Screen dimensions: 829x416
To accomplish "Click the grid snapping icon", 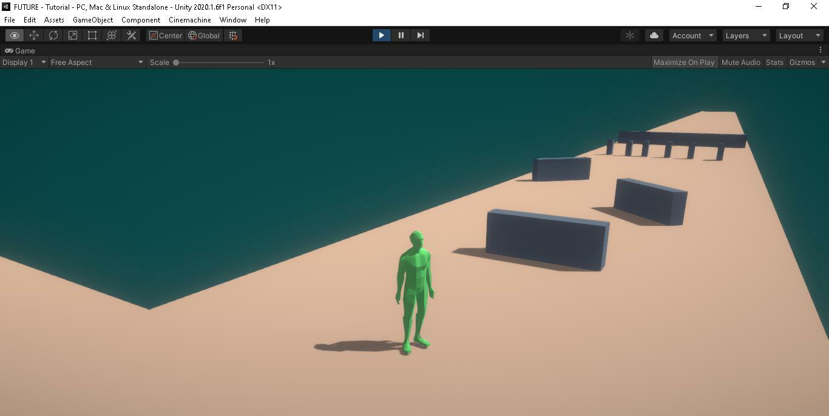I will pos(233,35).
